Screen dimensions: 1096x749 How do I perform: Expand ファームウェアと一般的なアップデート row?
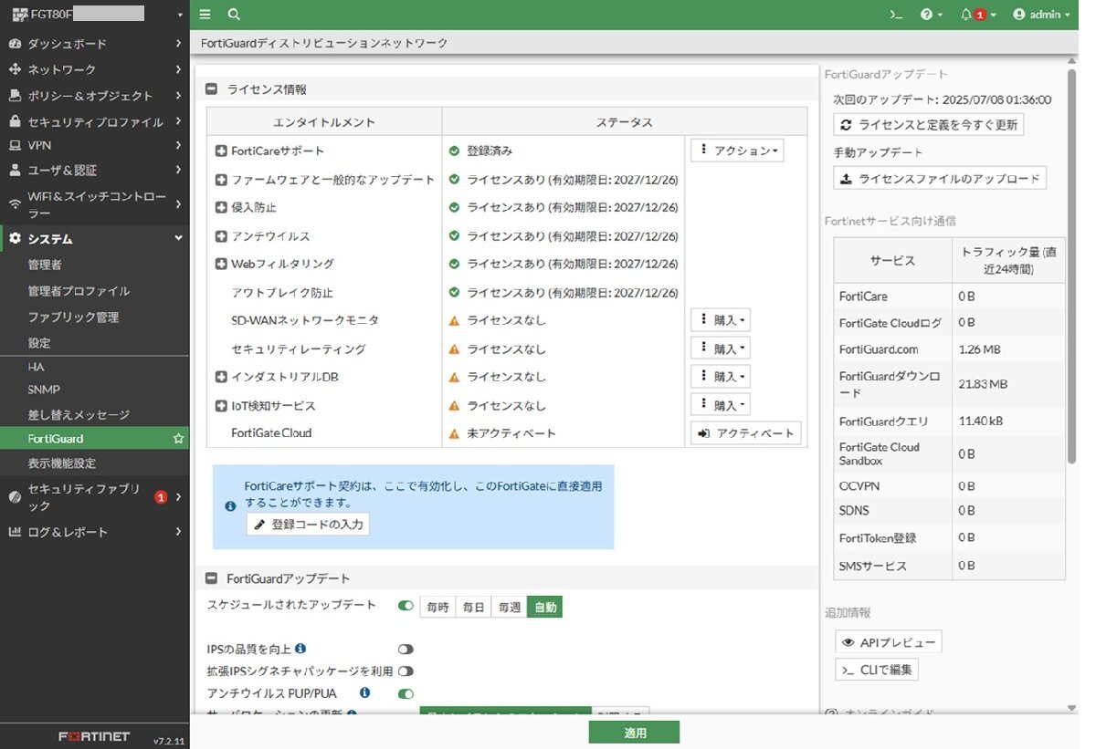221,180
